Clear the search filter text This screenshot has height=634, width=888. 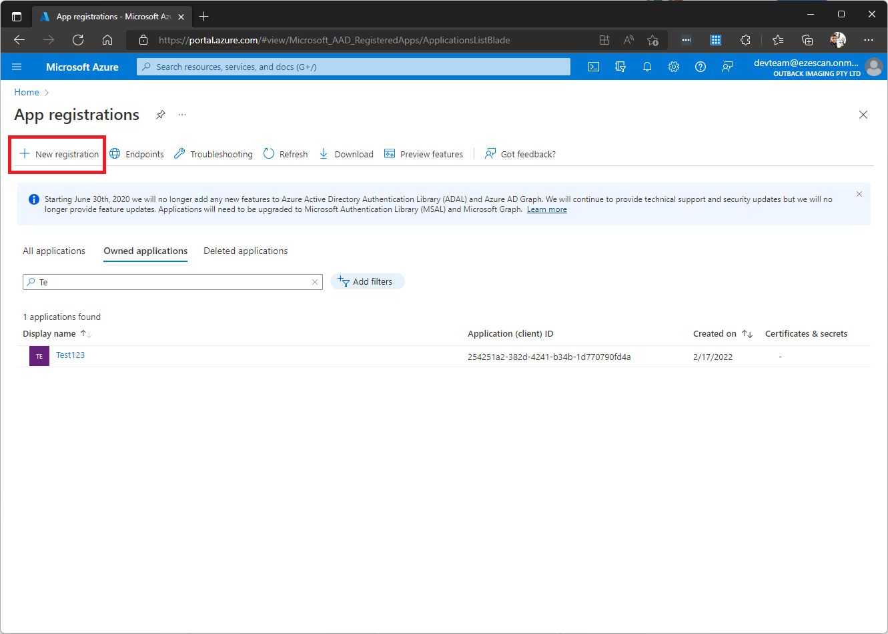[315, 282]
